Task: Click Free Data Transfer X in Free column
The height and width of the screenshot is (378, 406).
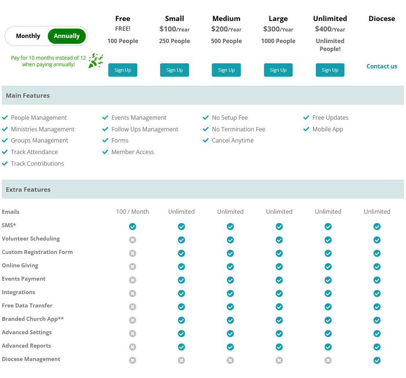Action: click(x=133, y=307)
